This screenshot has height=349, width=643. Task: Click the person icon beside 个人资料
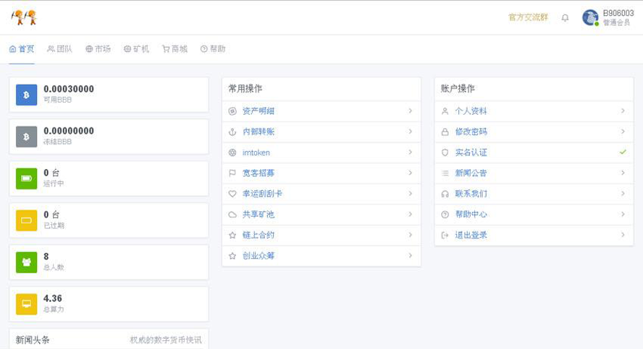(445, 111)
